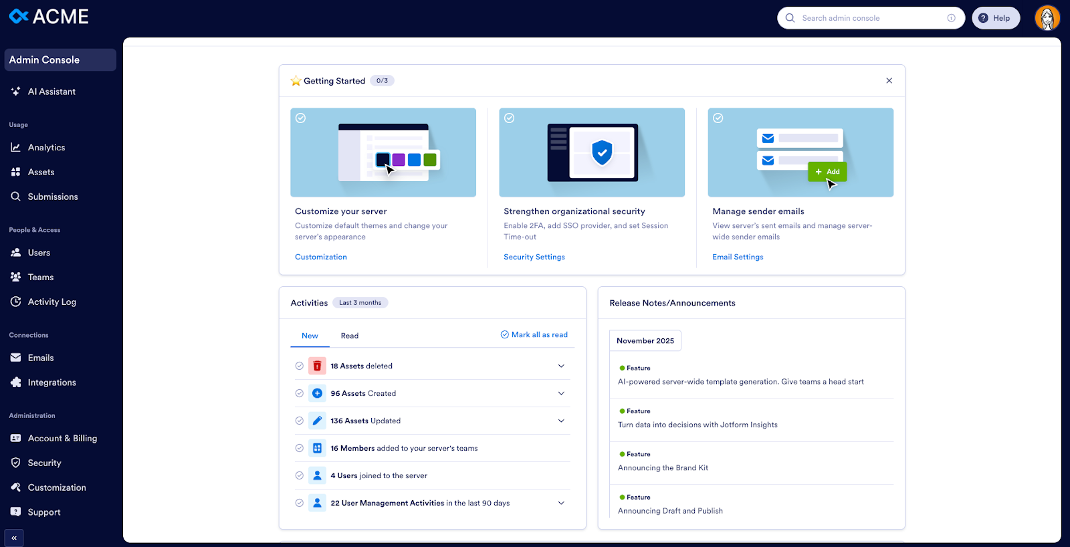Viewport: 1070px width, 547px height.
Task: Click the Assets grid icon
Action: click(15, 172)
